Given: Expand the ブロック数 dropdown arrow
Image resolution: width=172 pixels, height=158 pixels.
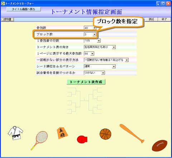Looking at the screenshot, I should 94,34.
